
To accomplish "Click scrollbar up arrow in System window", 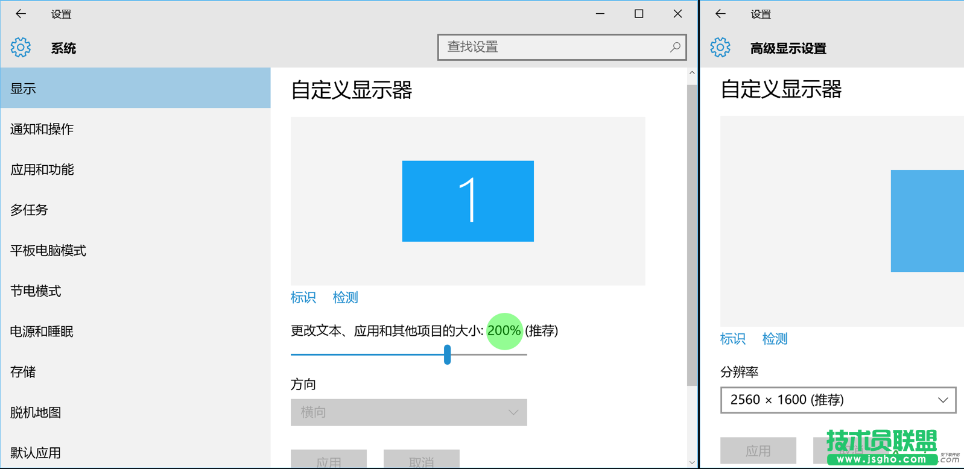I will pyautogui.click(x=692, y=73).
